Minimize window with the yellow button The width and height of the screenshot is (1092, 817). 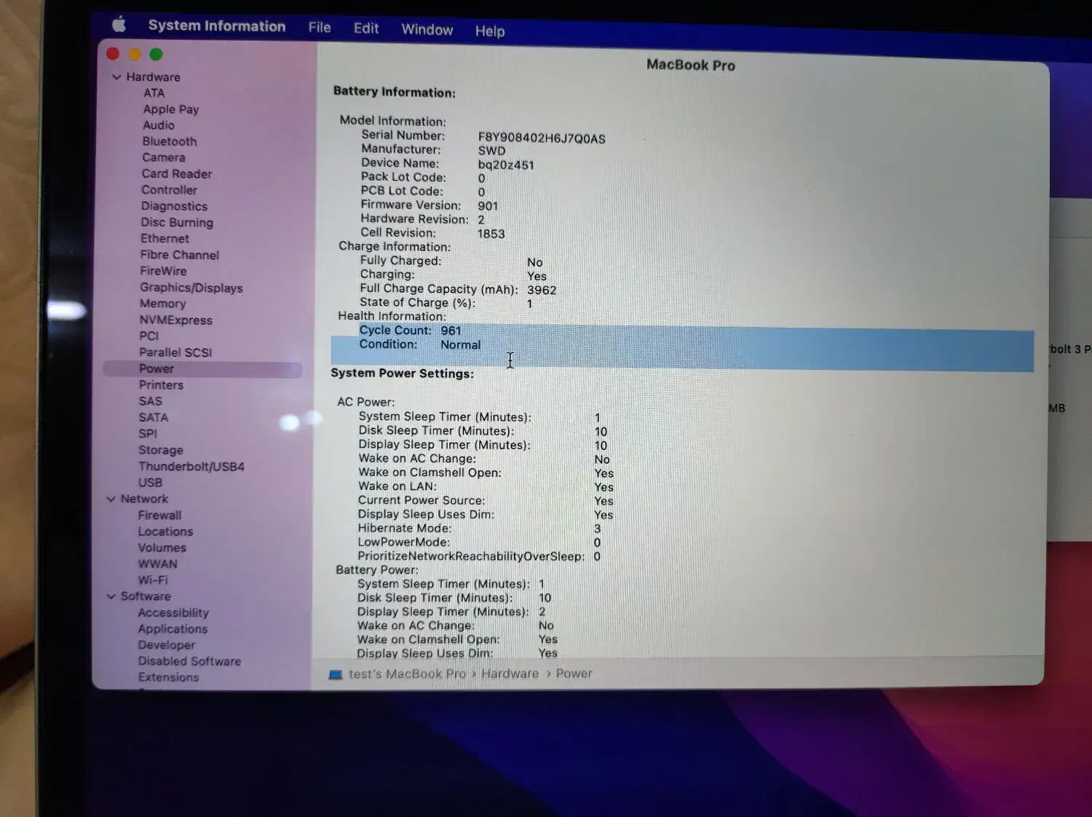135,54
